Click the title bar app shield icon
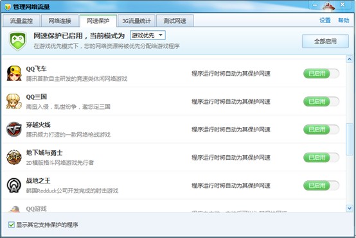356x238 pixels. coord(8,7)
